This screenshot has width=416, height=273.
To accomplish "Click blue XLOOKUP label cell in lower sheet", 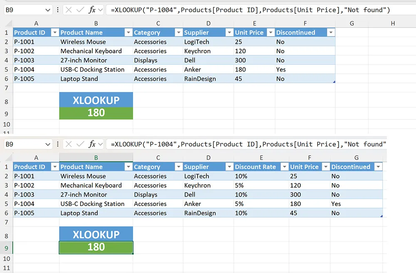I will click(x=96, y=234).
